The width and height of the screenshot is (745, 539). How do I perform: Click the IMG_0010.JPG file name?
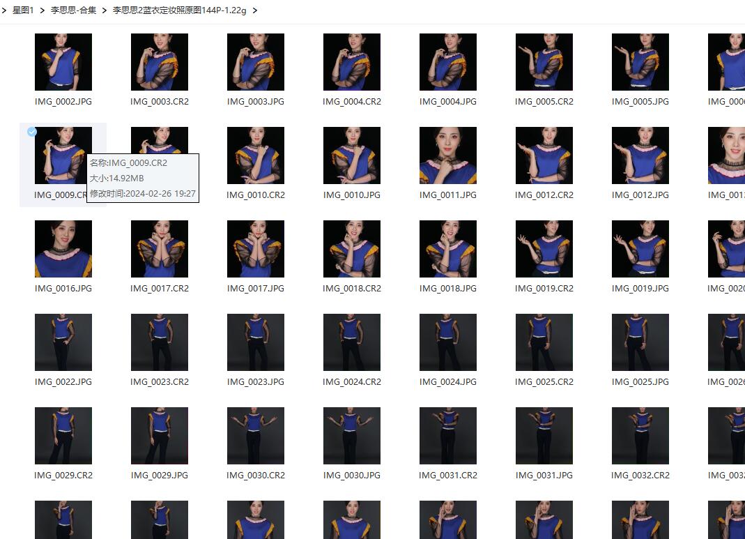352,195
